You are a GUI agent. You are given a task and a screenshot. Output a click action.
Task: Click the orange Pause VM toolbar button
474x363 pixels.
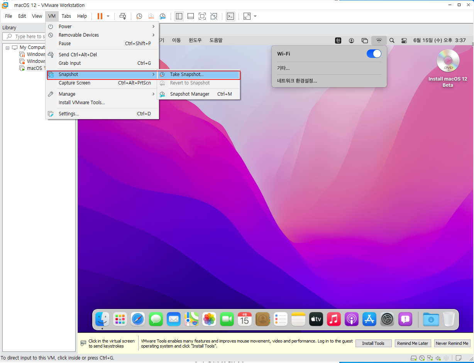[x=100, y=16]
